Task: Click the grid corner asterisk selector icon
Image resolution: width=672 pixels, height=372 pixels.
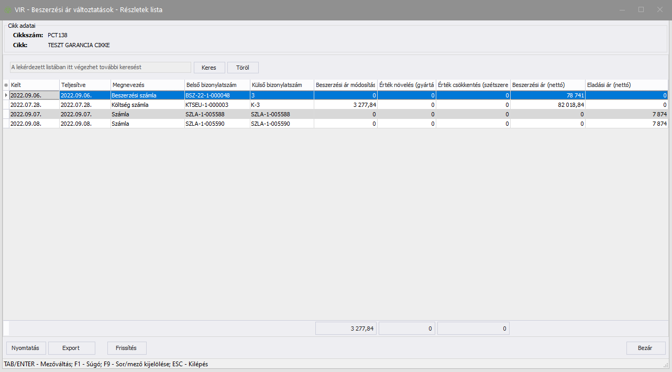Action: click(x=6, y=85)
